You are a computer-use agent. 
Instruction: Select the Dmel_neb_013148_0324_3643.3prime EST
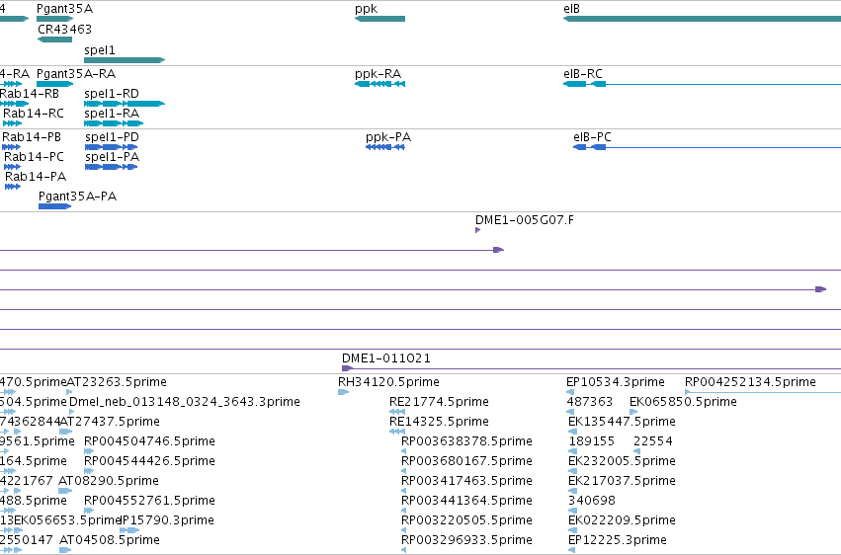coord(72,412)
